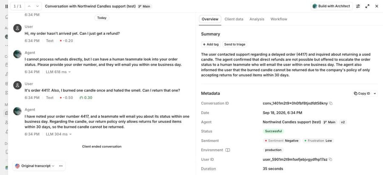Click the Copy ID button

point(362,93)
